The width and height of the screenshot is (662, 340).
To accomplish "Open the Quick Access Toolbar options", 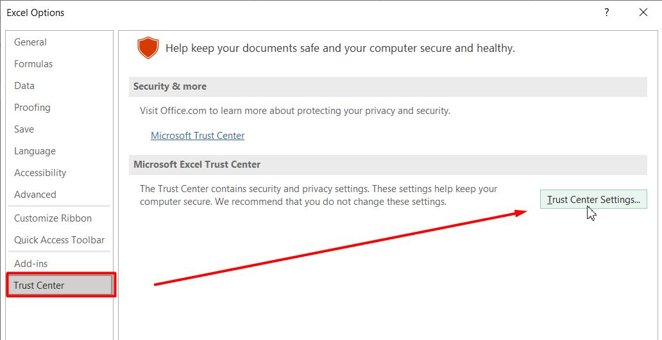I will coord(59,240).
